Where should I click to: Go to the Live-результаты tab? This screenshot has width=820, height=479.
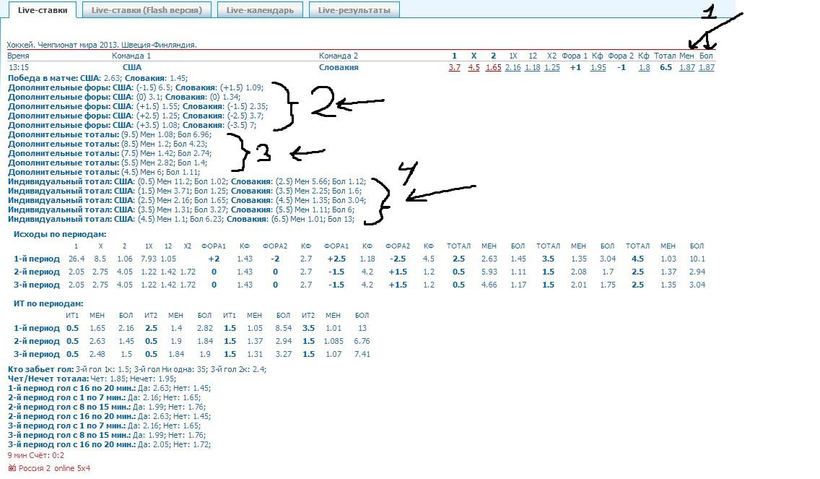point(354,10)
